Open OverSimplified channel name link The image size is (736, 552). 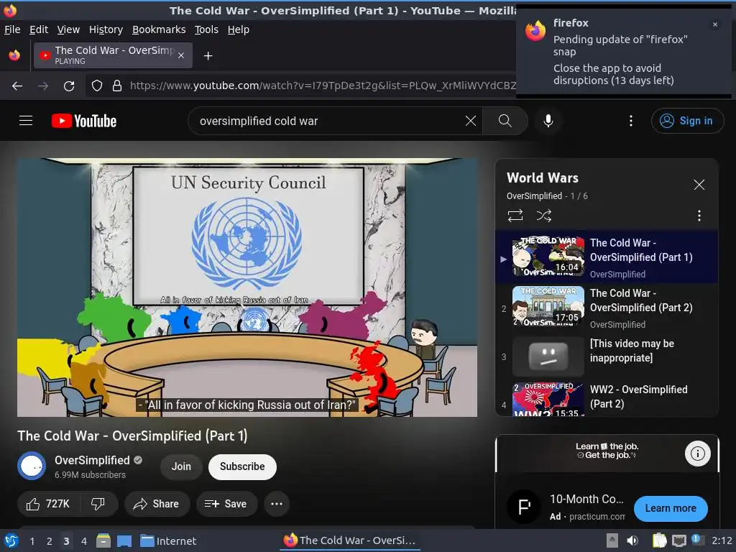coord(92,460)
